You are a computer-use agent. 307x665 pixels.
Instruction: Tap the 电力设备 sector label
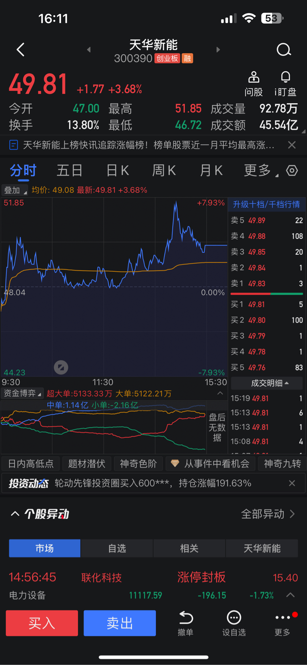click(28, 595)
